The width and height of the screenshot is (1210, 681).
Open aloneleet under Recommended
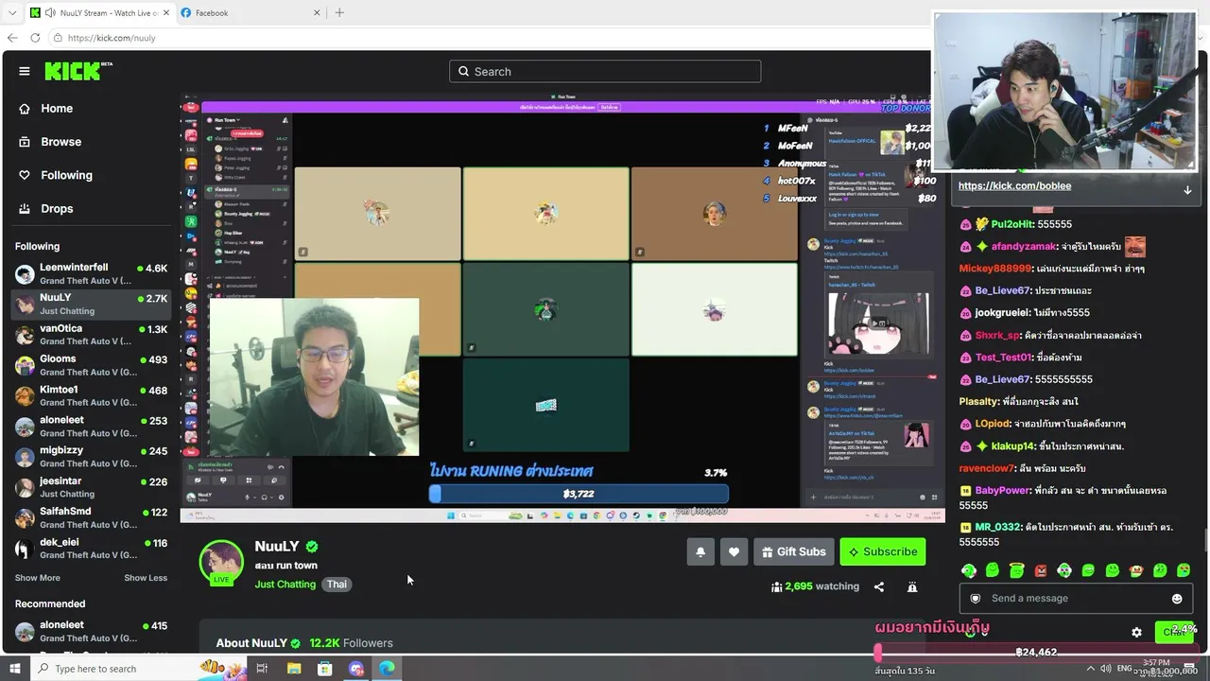pyautogui.click(x=91, y=631)
